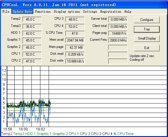Select the Current Freq value field

pyautogui.click(x=118, y=40)
